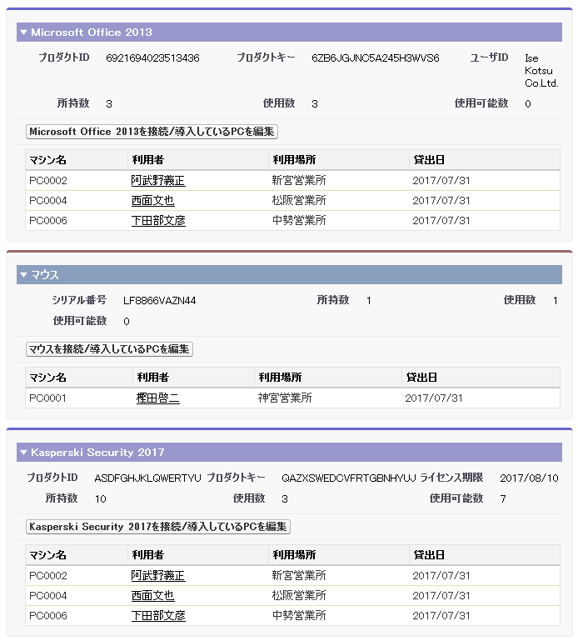Click 松阪営業所 in the Kasperski Security table
The height and width of the screenshot is (641, 578).
click(x=299, y=596)
